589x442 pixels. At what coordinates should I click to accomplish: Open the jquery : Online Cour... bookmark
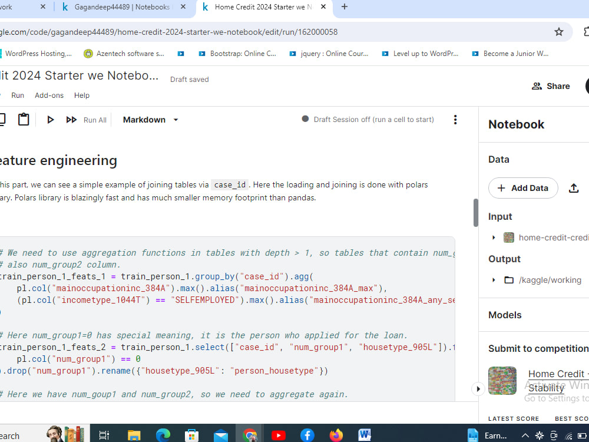pyautogui.click(x=329, y=54)
